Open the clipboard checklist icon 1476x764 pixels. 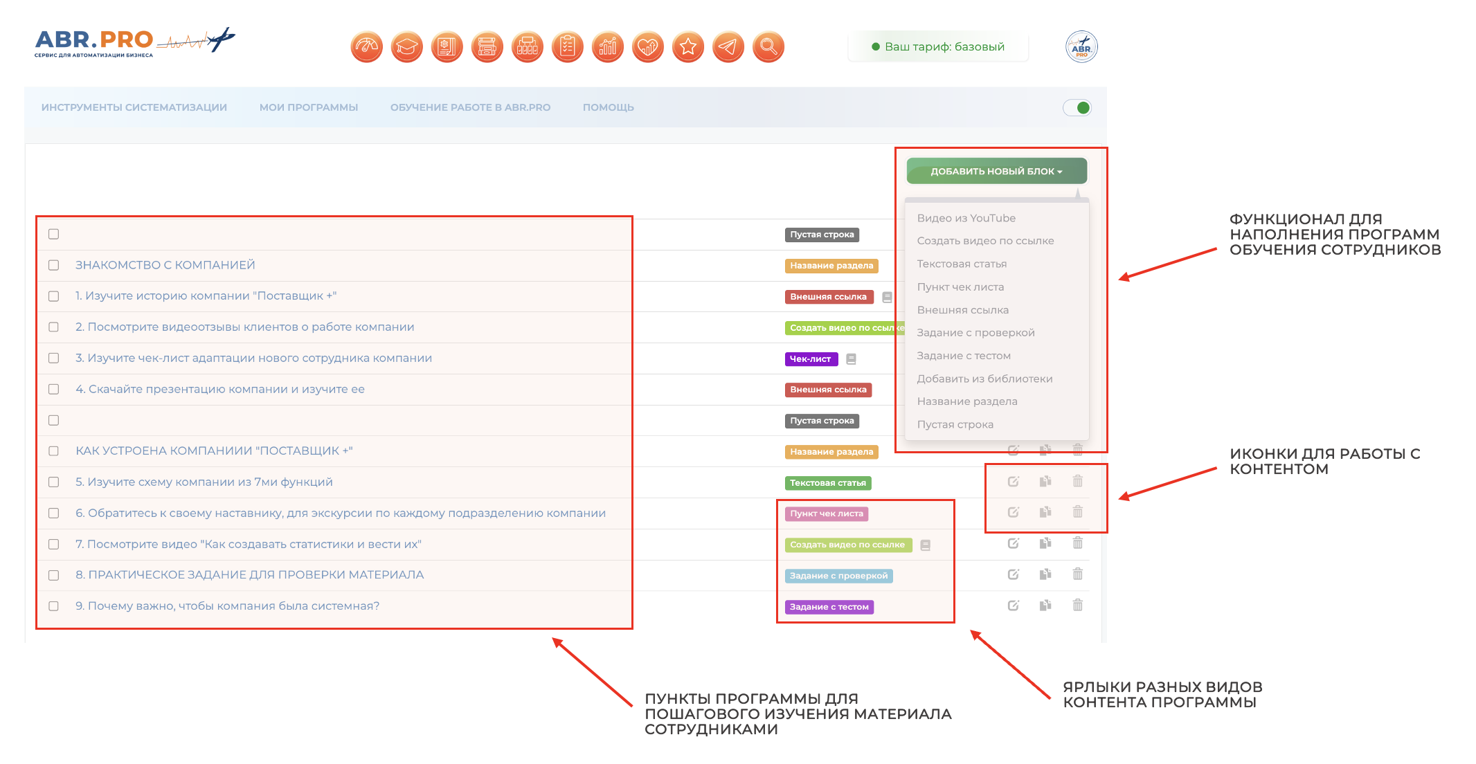pos(568,47)
